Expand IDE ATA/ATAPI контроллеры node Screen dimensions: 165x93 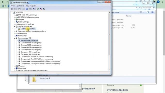pyautogui.click(x=14, y=17)
